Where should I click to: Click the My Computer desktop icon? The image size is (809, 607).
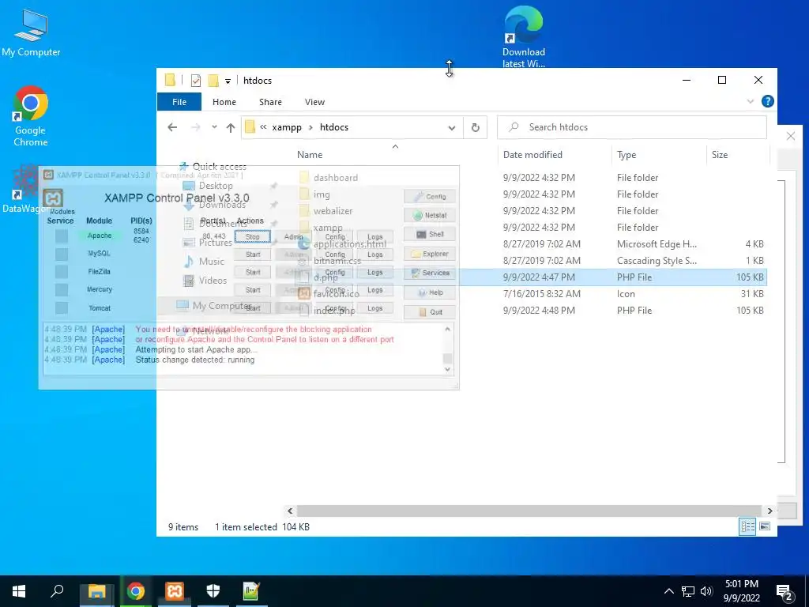pyautogui.click(x=31, y=32)
